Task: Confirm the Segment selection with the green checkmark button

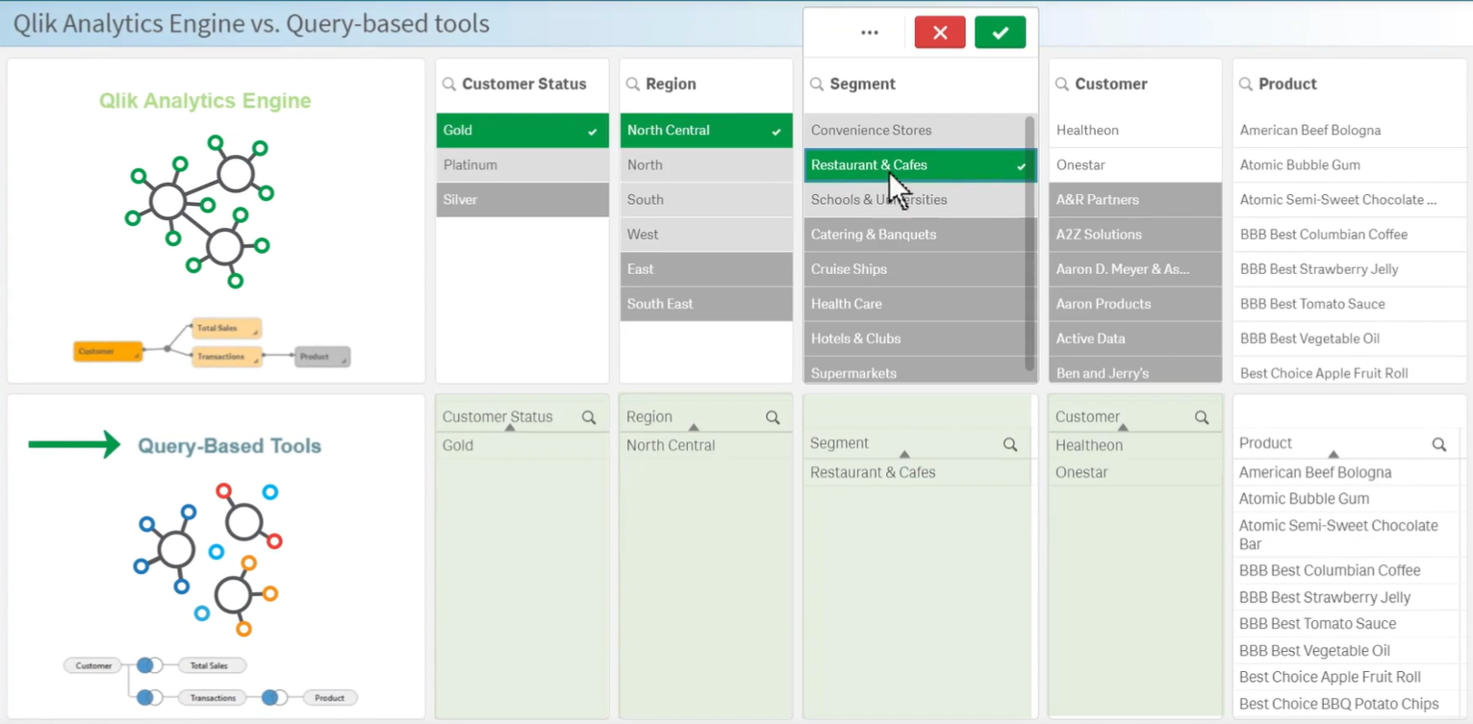Action: point(1000,32)
